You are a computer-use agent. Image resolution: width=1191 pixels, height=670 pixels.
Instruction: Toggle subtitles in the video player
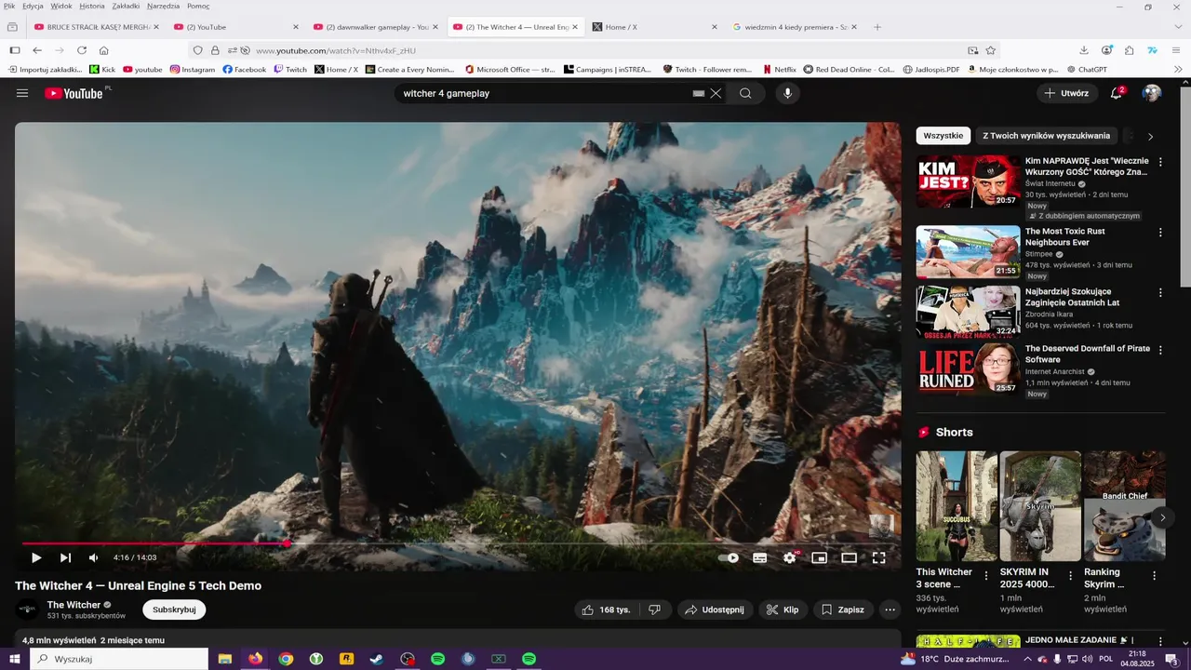pos(760,557)
